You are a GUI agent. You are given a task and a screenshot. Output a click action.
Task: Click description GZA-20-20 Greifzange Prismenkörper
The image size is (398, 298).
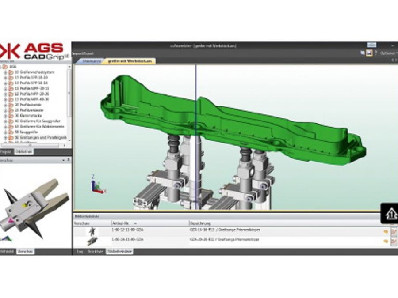(224, 239)
